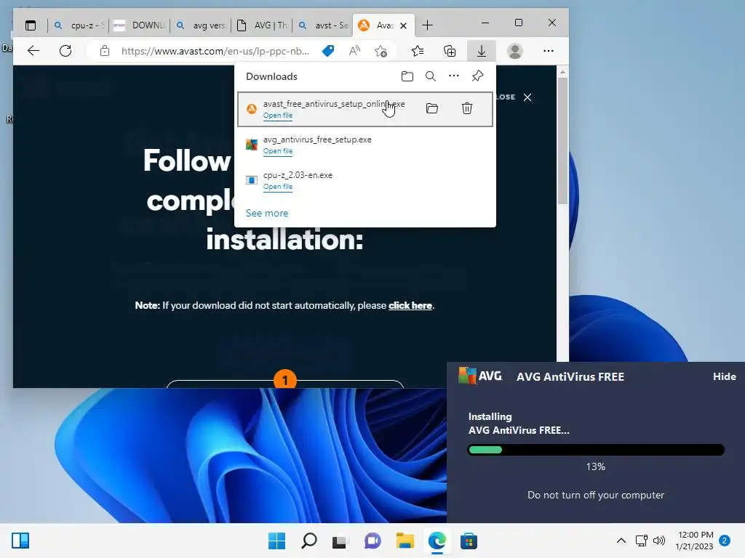Select cpu-z_2.03-en.exe file name
The height and width of the screenshot is (558, 745).
click(298, 175)
